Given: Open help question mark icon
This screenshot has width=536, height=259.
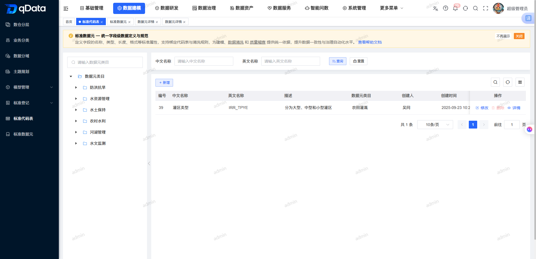Looking at the screenshot, I should click(x=445, y=8).
